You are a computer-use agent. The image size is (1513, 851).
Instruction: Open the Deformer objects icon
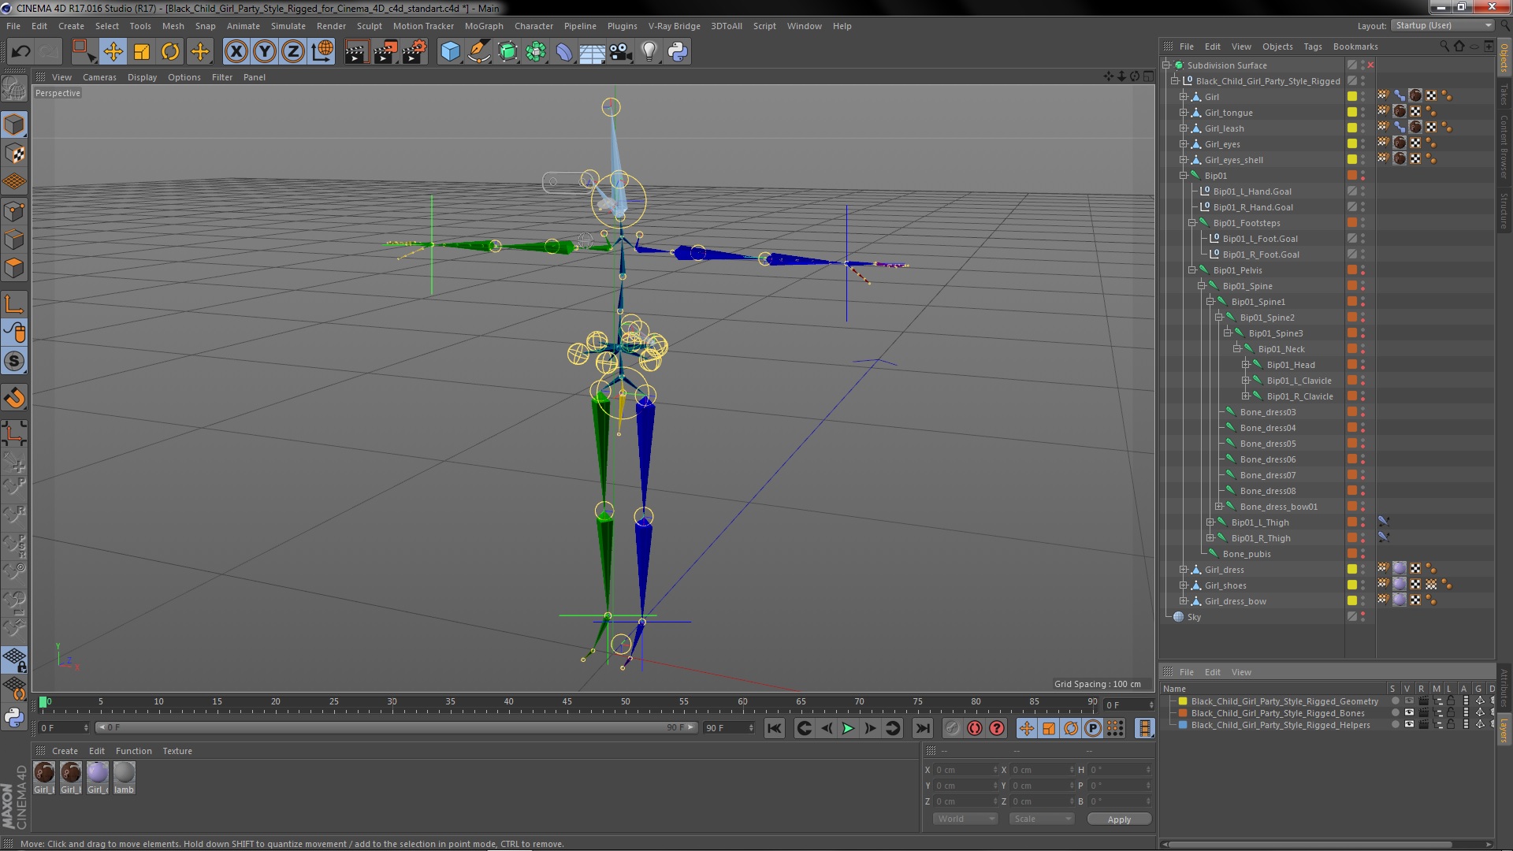point(564,52)
